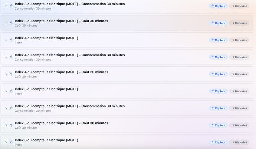This screenshot has height=149, width=256.
Task: Select title 'Index 5 du compteur électrique (MQTT) - Coût 30 minutes'
Action: [x=61, y=123]
